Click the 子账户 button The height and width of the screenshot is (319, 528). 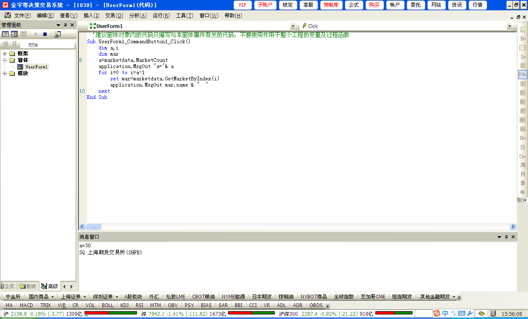(x=265, y=5)
